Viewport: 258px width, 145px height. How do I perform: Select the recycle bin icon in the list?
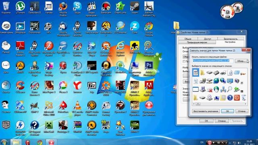[x=243, y=98]
